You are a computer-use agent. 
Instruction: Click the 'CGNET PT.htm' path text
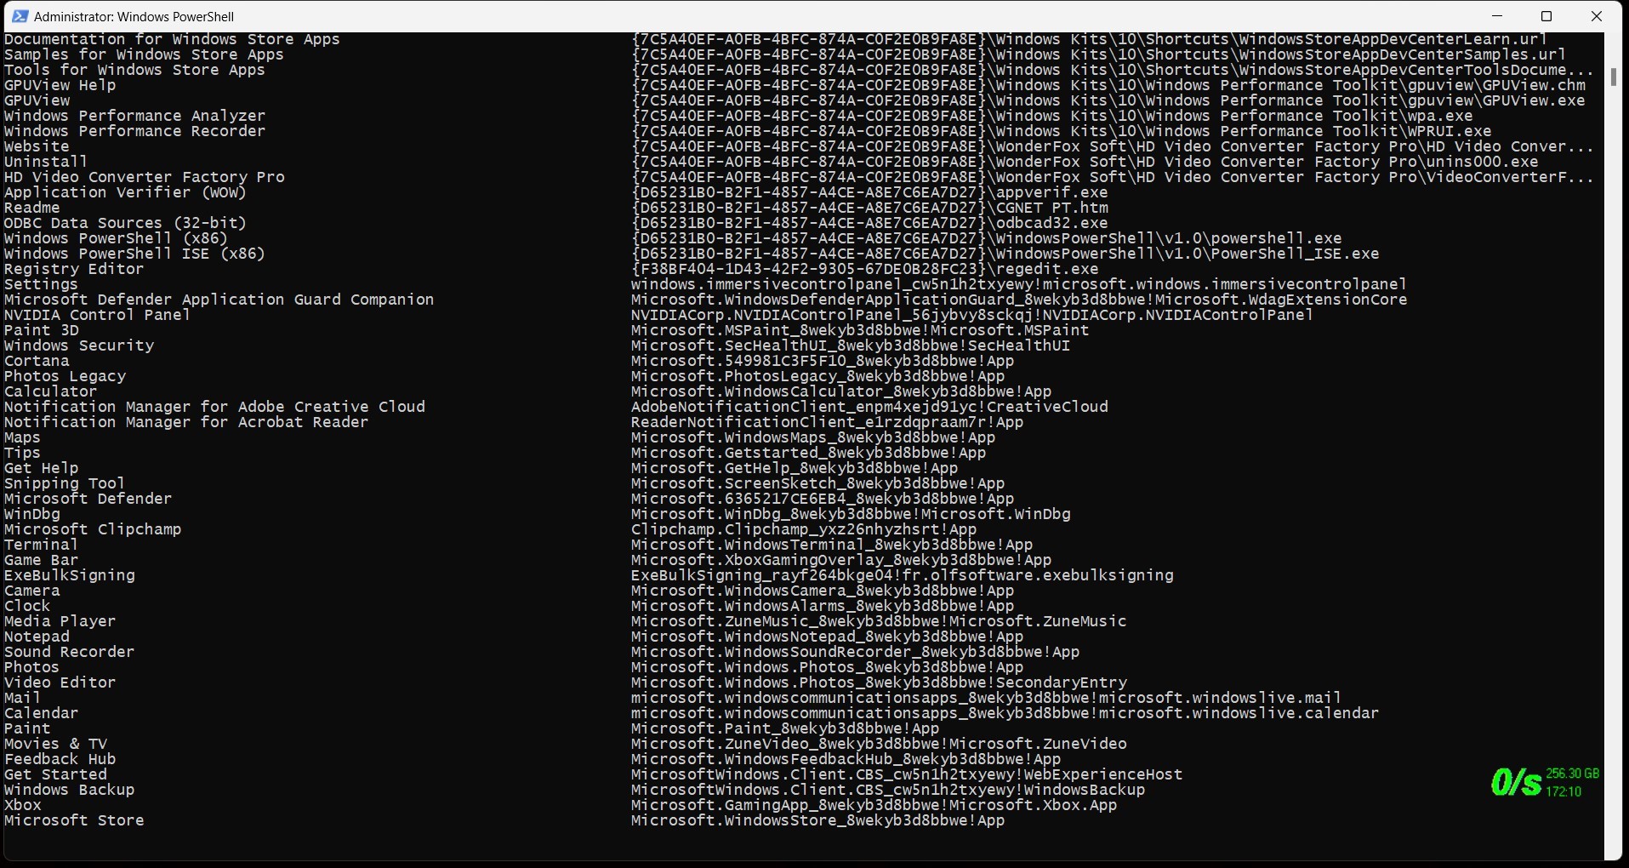870,208
